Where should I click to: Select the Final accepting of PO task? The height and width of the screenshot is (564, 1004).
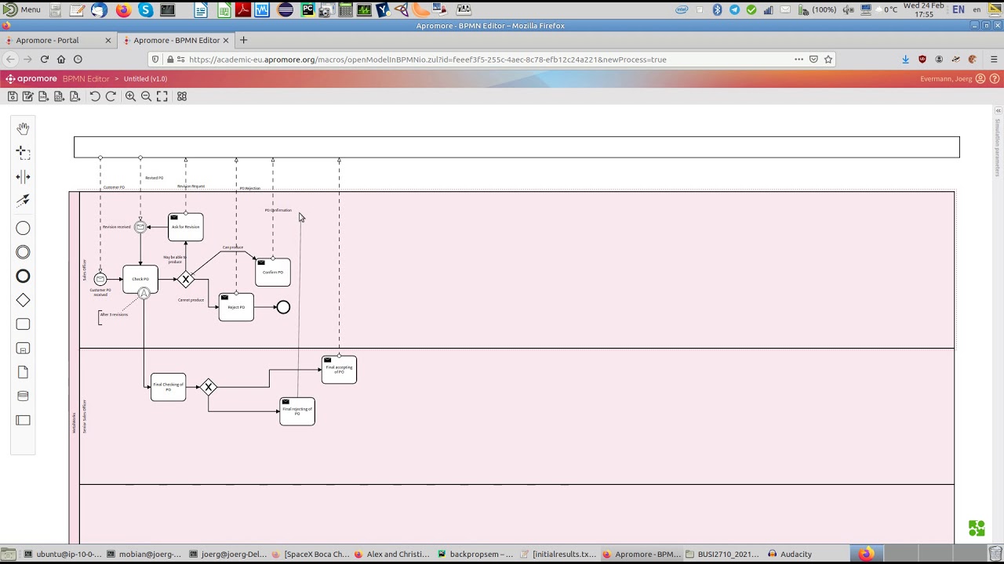coord(339,370)
